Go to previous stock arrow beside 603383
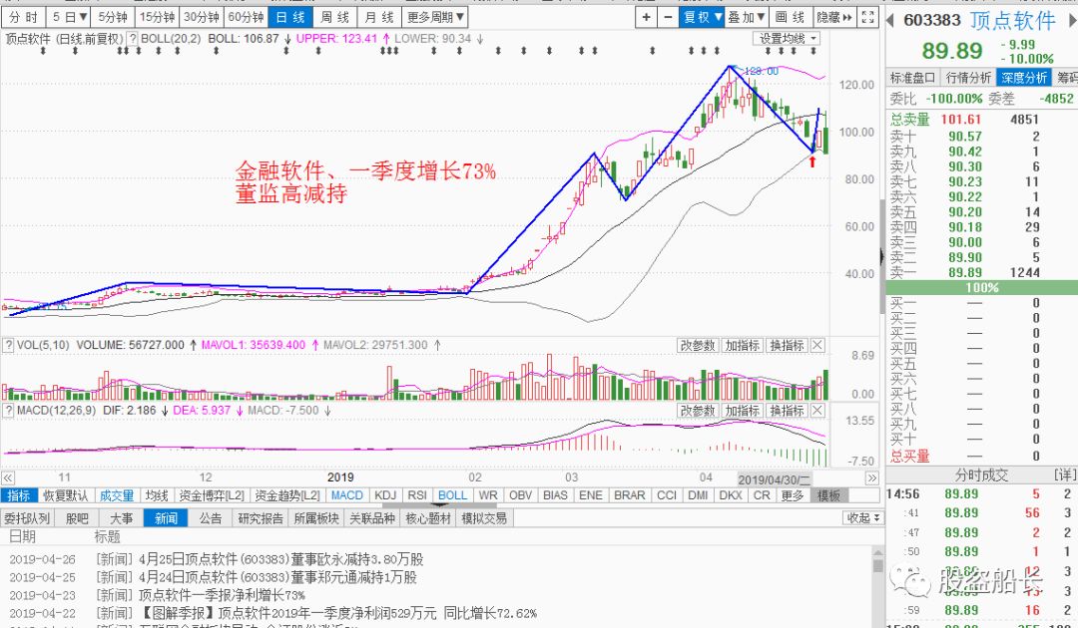 890,20
